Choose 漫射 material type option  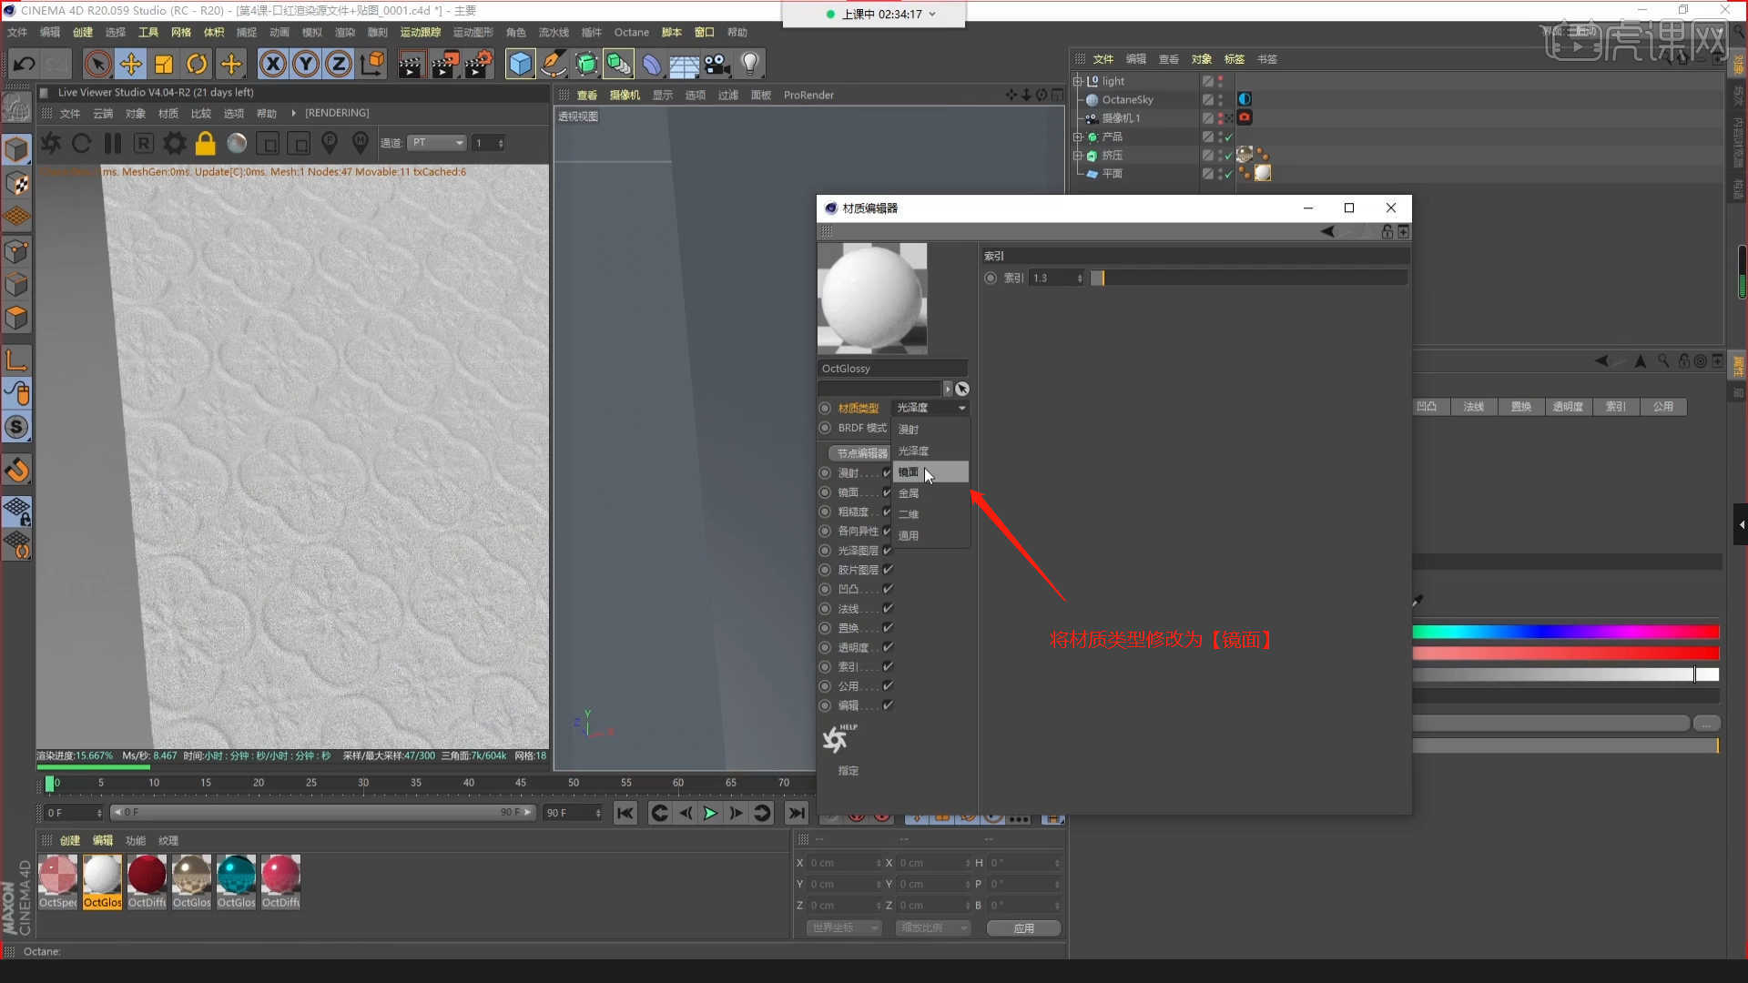tap(930, 430)
